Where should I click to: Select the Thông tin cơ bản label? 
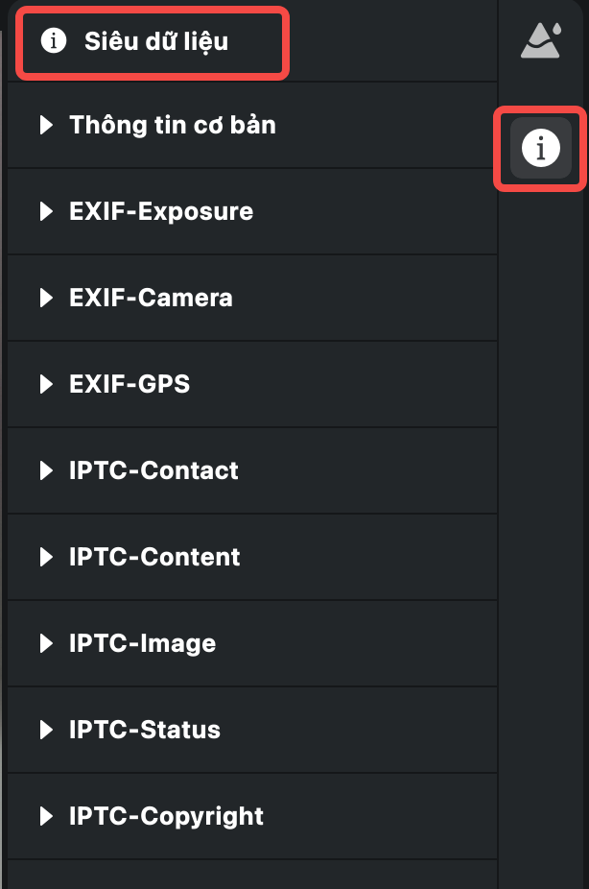tap(173, 125)
